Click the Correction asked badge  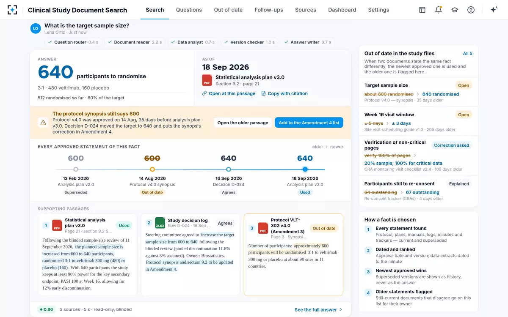point(452,145)
